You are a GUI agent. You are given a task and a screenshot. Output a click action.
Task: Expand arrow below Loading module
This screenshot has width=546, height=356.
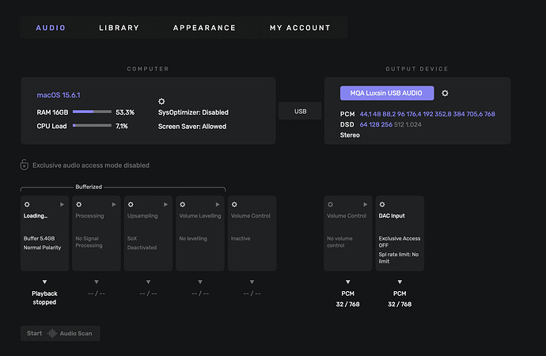[44, 282]
